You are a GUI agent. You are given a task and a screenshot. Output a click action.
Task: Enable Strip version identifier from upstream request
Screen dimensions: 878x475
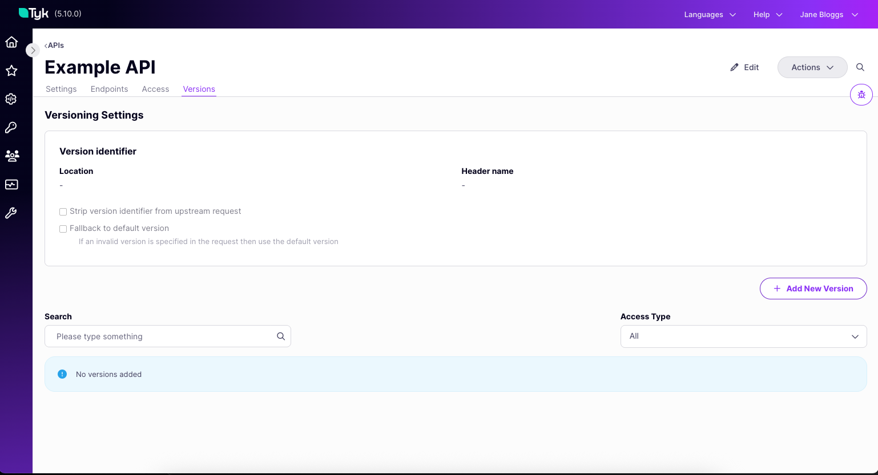point(63,212)
